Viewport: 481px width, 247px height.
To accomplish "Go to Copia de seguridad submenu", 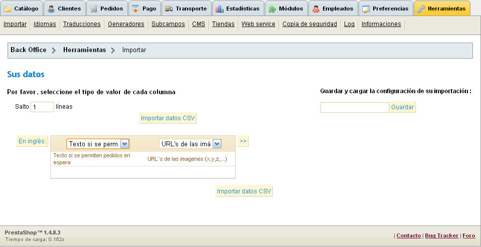I will coord(309,24).
